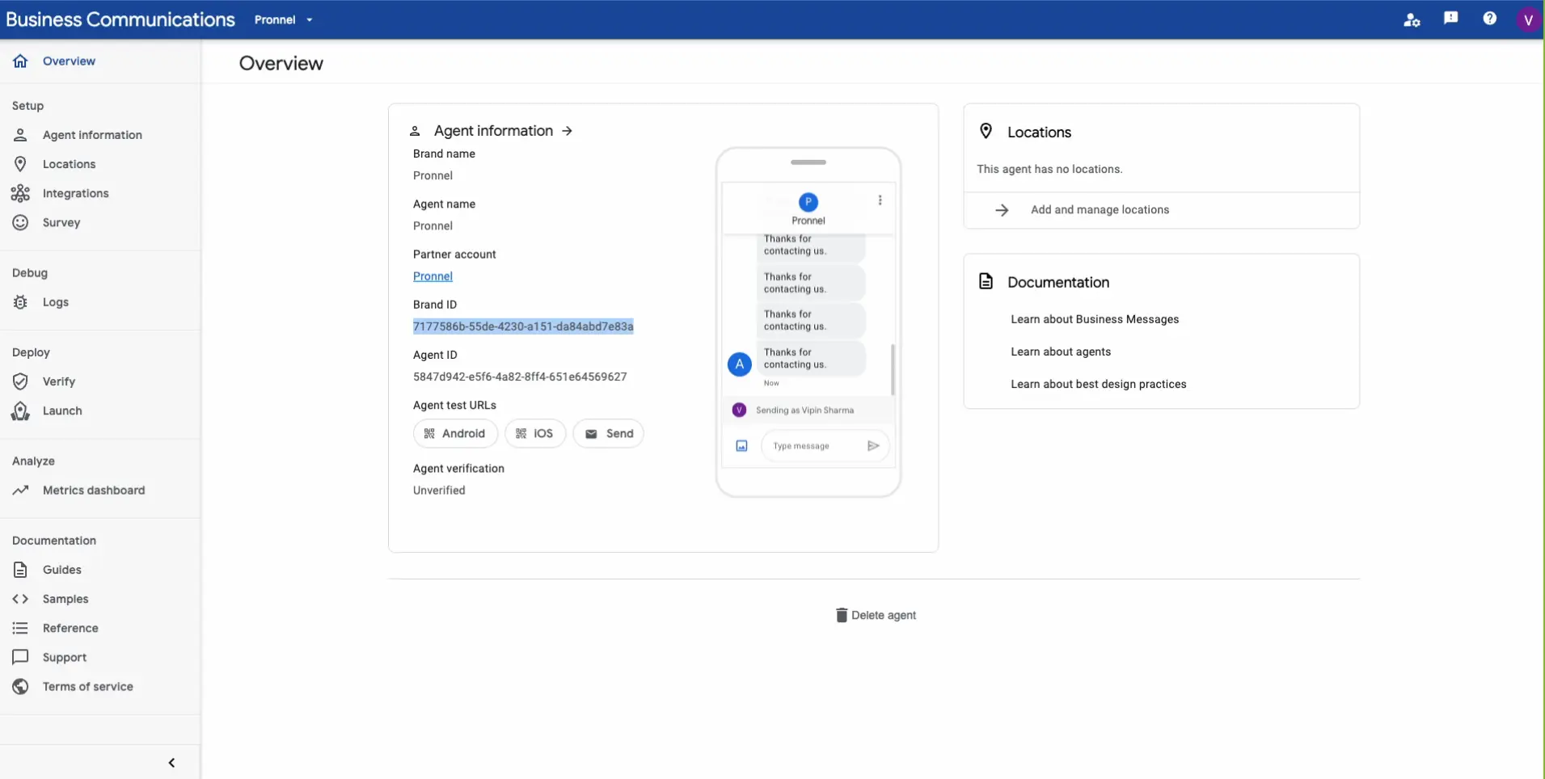
Task: Click the Samples code brackets icon
Action: point(20,599)
